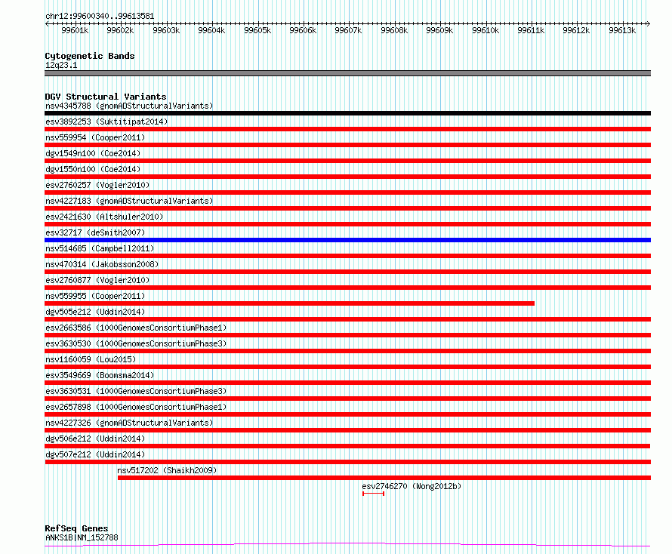Click the 99601k ruler tick label
This screenshot has width=672, height=554.
pos(75,30)
